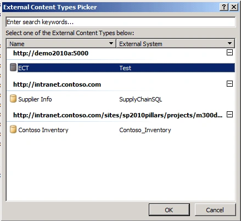The height and width of the screenshot is (221, 241).
Task: Collapse the http://intranet.contoso.com group
Action: click(229, 84)
